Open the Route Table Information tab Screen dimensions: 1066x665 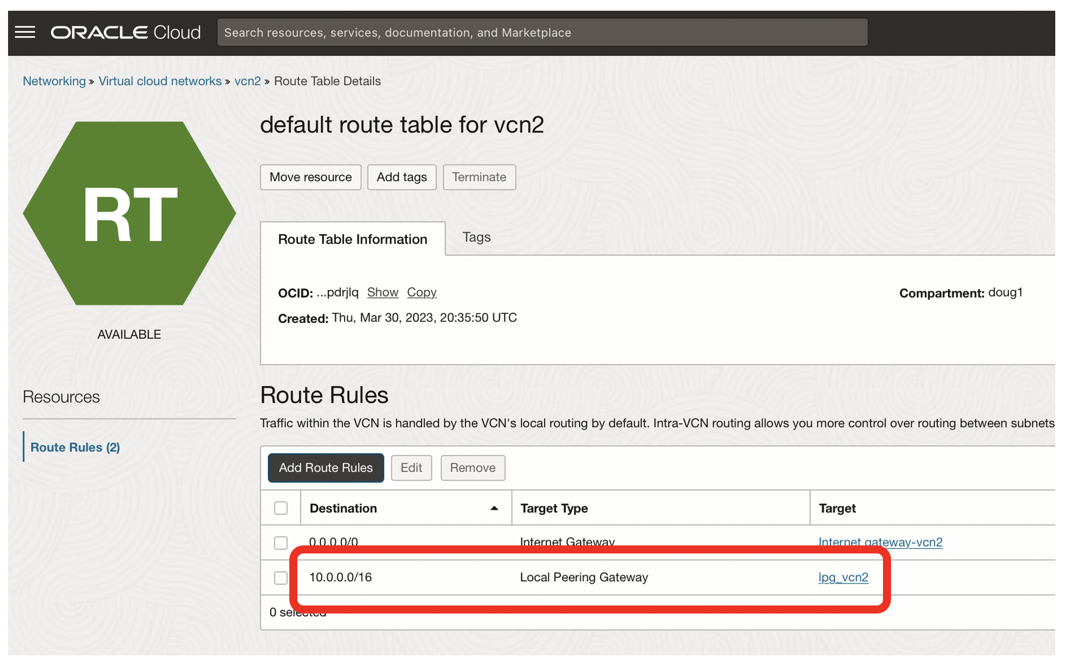pyautogui.click(x=352, y=239)
